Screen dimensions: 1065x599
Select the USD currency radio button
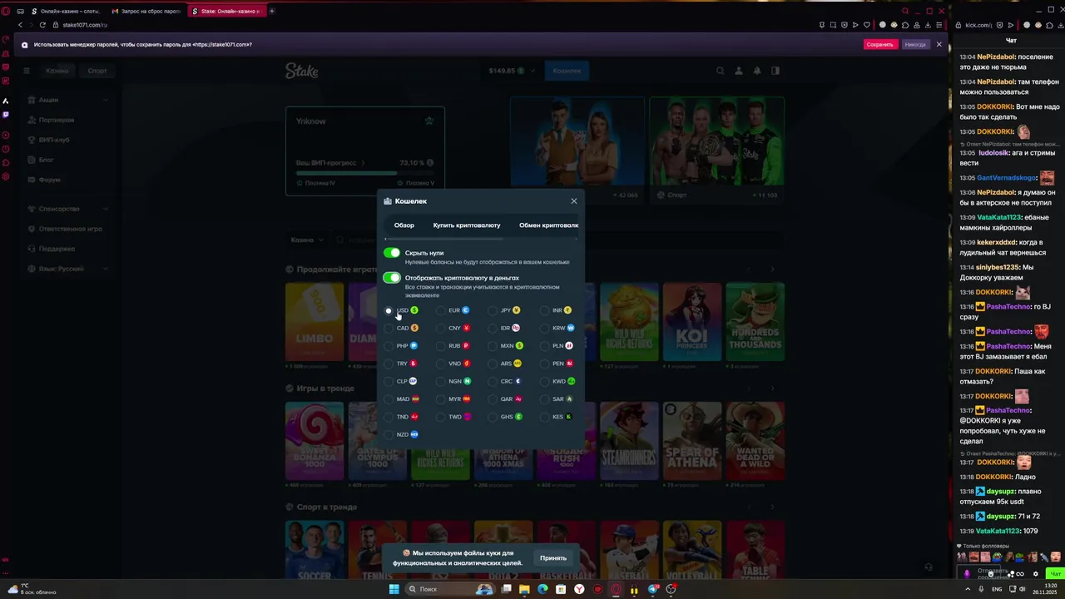point(389,310)
